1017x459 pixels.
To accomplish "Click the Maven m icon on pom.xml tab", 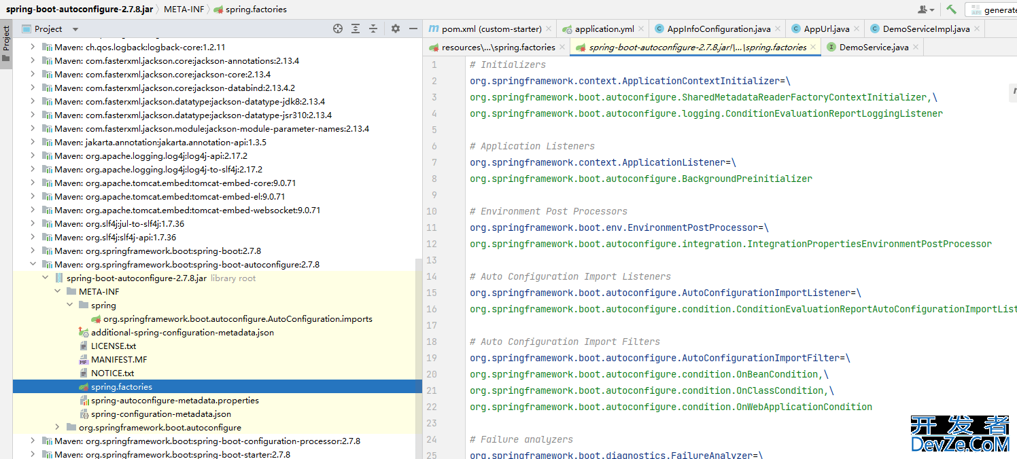I will [x=434, y=29].
